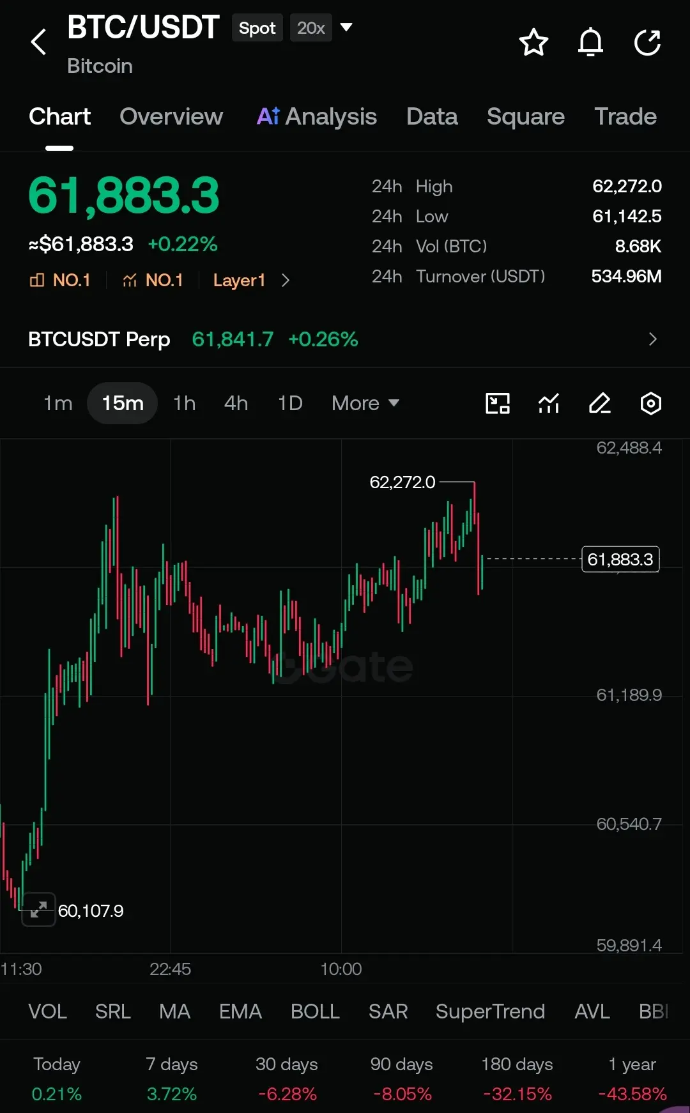This screenshot has width=690, height=1113.
Task: Select the drawing pencil tool
Action: point(600,404)
